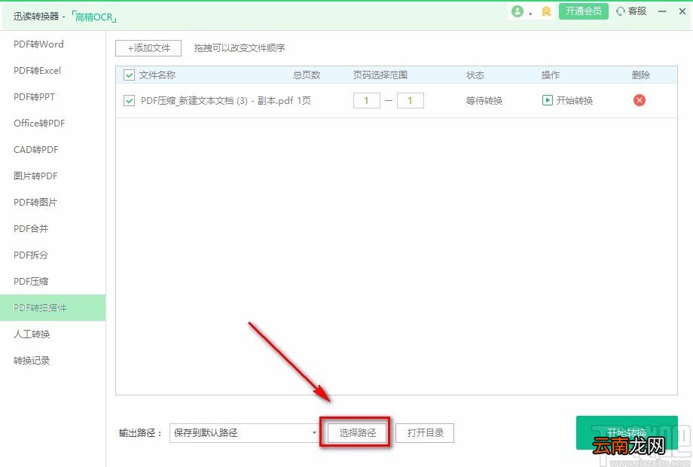This screenshot has height=467, width=693.
Task: Click the end page number field
Action: pyautogui.click(x=410, y=101)
